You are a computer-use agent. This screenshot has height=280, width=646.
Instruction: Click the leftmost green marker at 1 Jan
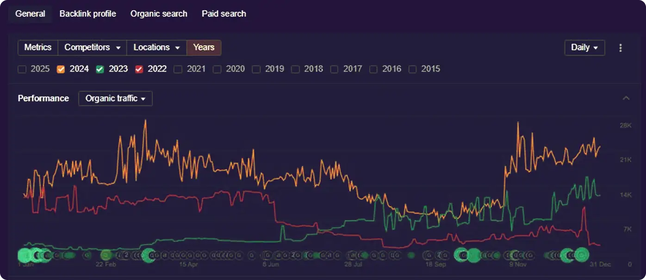[x=25, y=255]
